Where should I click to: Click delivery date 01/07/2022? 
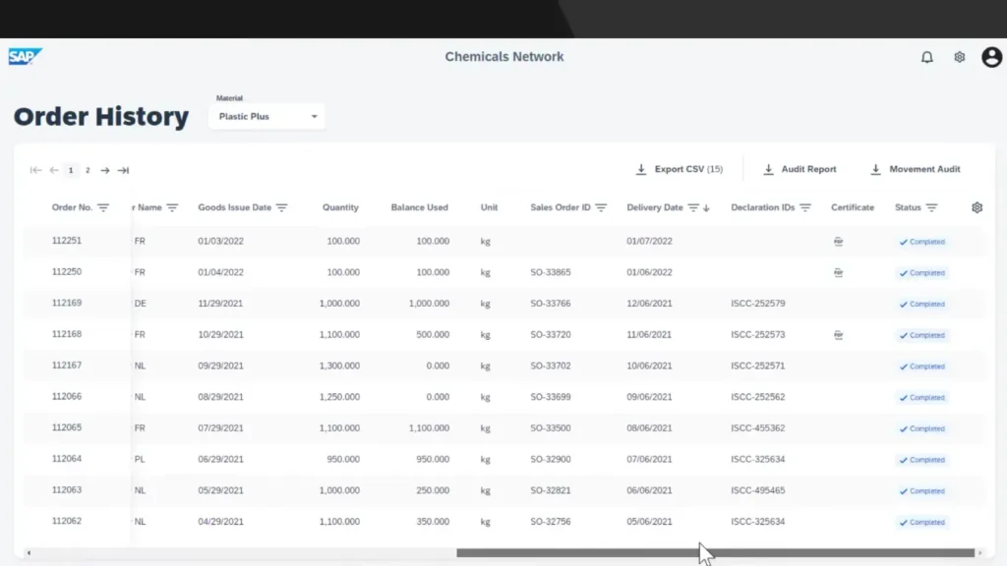649,242
